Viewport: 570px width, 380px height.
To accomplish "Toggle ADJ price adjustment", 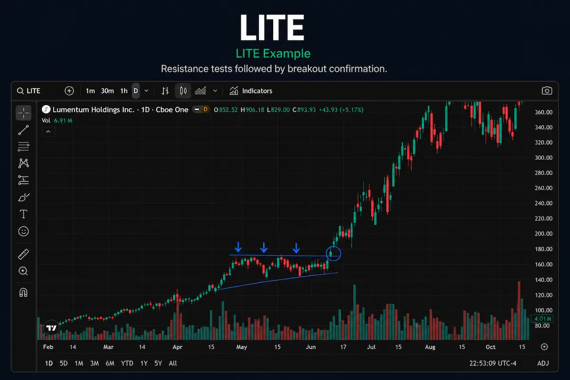I will (x=543, y=363).
